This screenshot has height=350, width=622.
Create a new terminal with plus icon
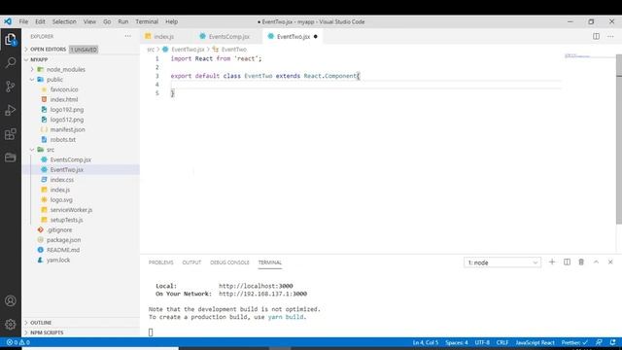[x=552, y=262]
